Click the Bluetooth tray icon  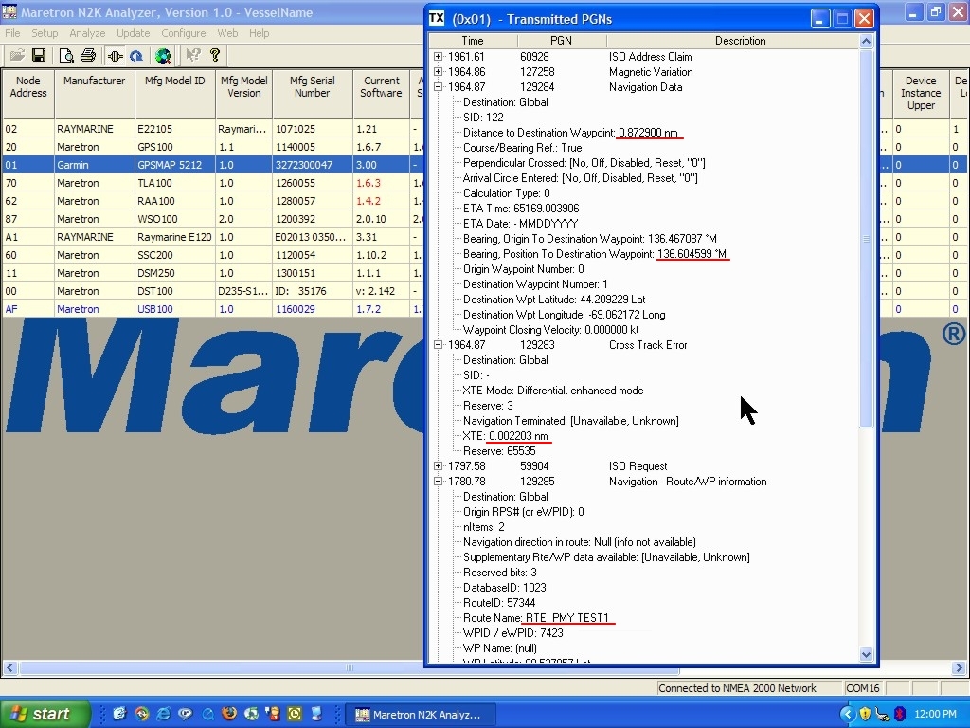click(x=900, y=715)
